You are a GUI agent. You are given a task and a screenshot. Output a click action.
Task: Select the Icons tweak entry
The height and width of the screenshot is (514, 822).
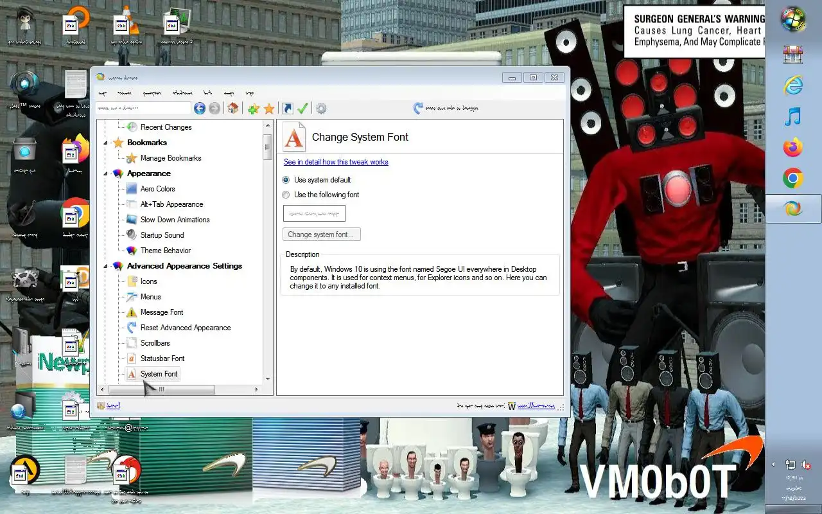click(x=148, y=281)
